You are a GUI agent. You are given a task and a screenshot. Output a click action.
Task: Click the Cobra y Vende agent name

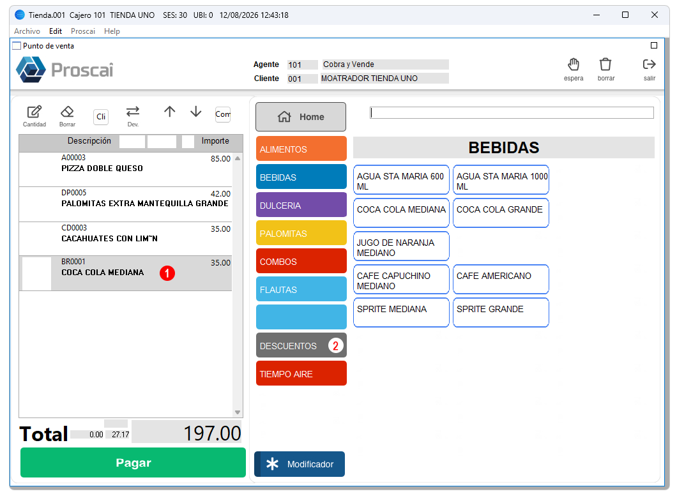(384, 64)
